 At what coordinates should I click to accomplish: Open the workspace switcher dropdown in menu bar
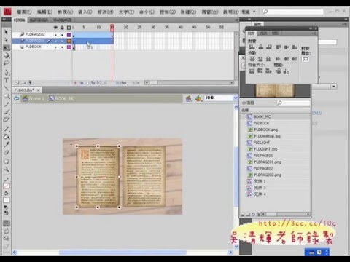tap(254, 12)
